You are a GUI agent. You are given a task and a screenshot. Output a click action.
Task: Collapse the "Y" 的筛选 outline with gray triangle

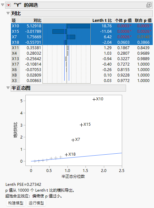(x=3, y=5)
